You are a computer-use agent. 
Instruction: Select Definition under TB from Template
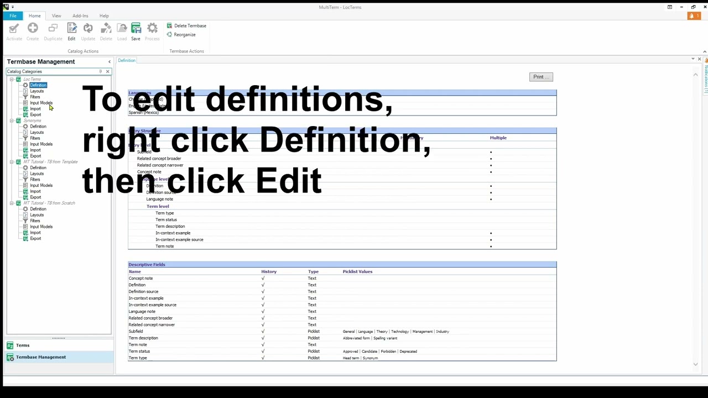pyautogui.click(x=38, y=167)
